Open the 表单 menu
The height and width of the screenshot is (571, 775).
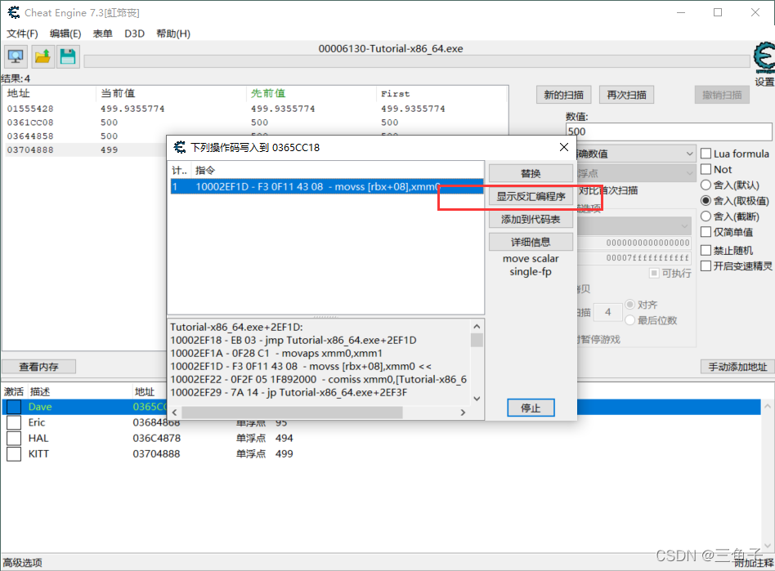click(x=103, y=33)
